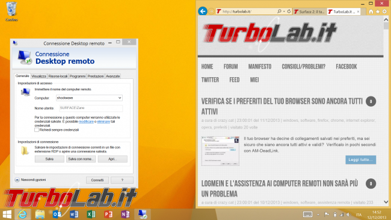Launch Outlook from the taskbar
The width and height of the screenshot is (391, 220).
tap(57, 214)
